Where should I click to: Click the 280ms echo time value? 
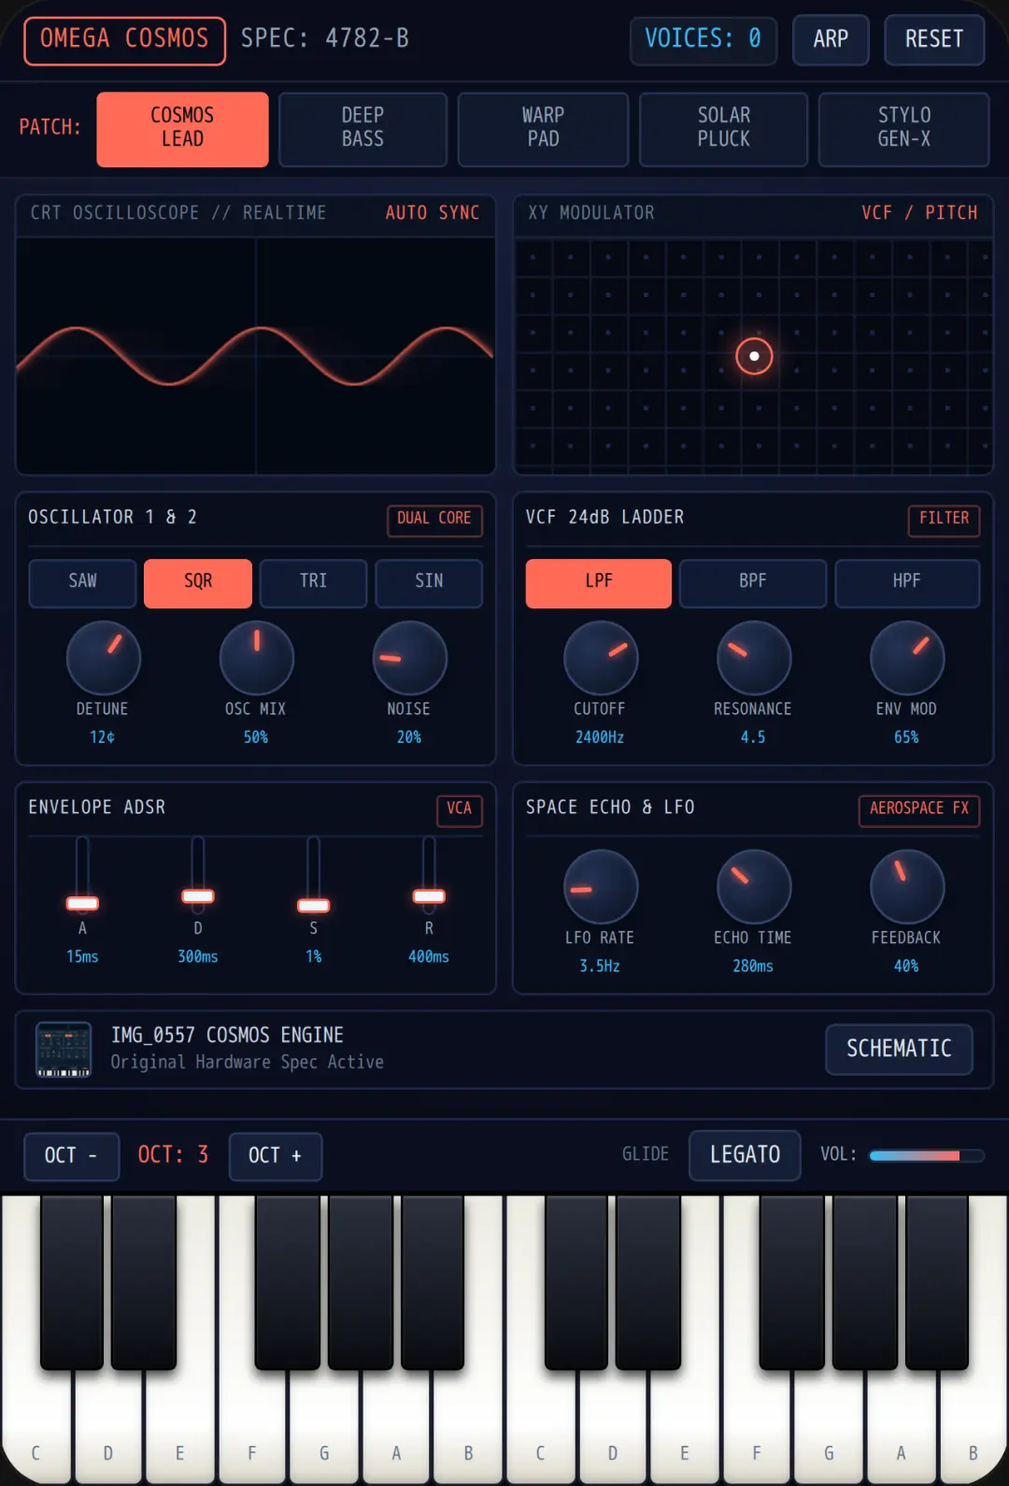[x=753, y=966]
